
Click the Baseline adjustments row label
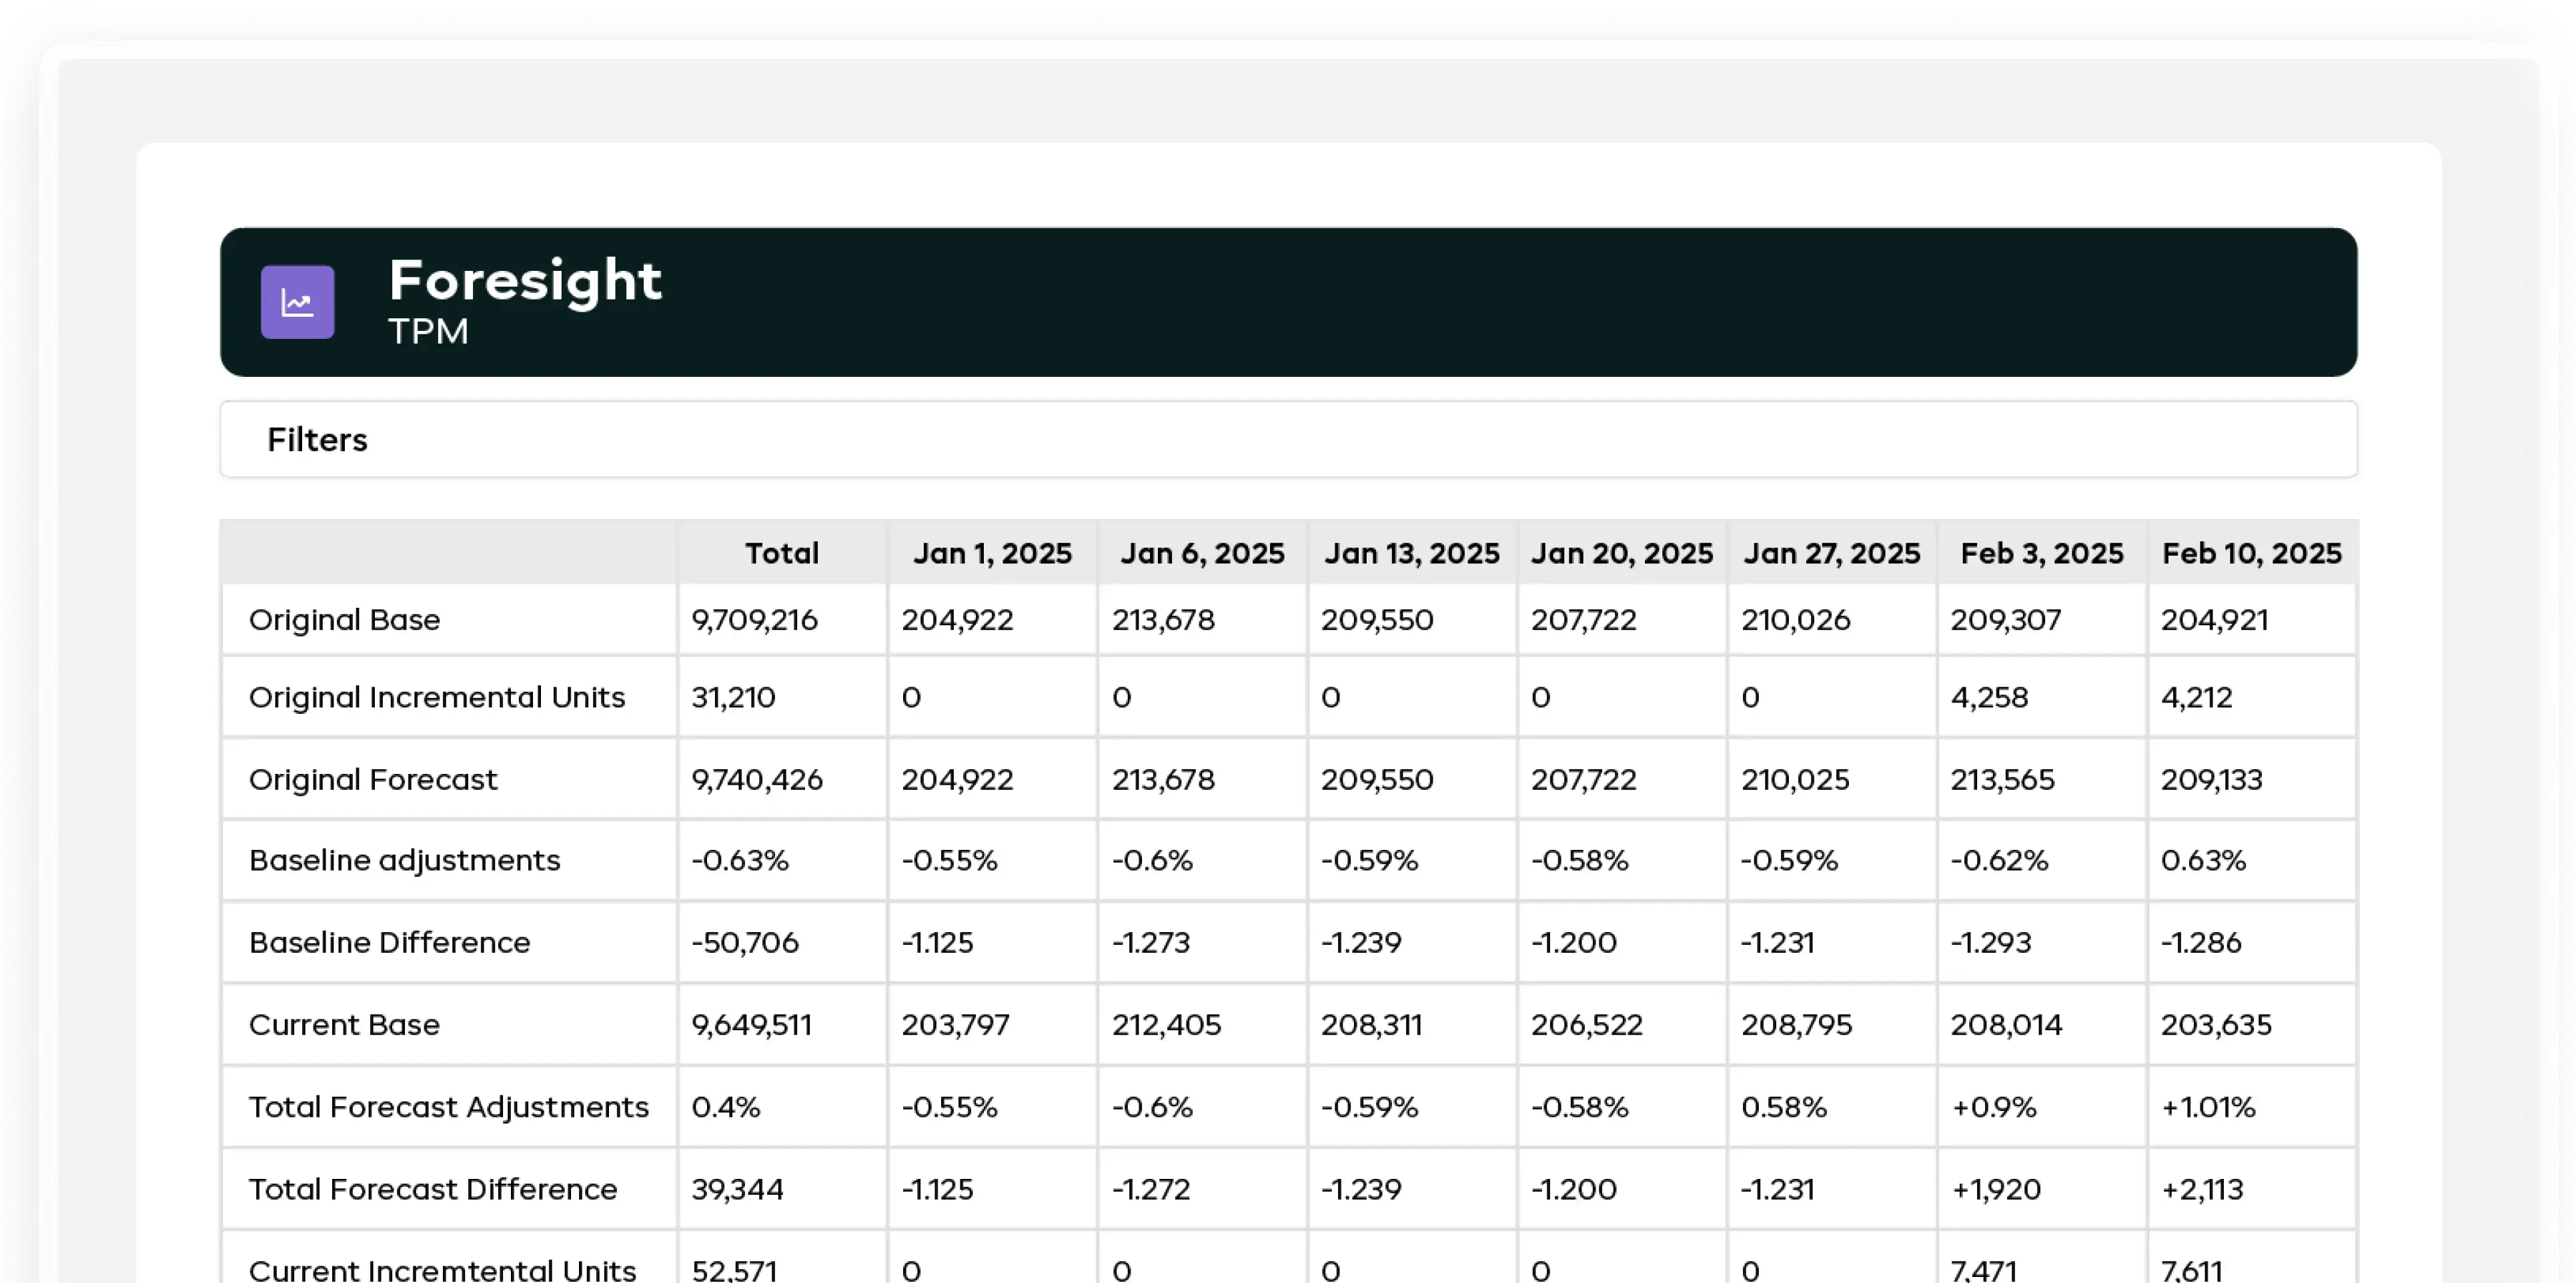404,860
